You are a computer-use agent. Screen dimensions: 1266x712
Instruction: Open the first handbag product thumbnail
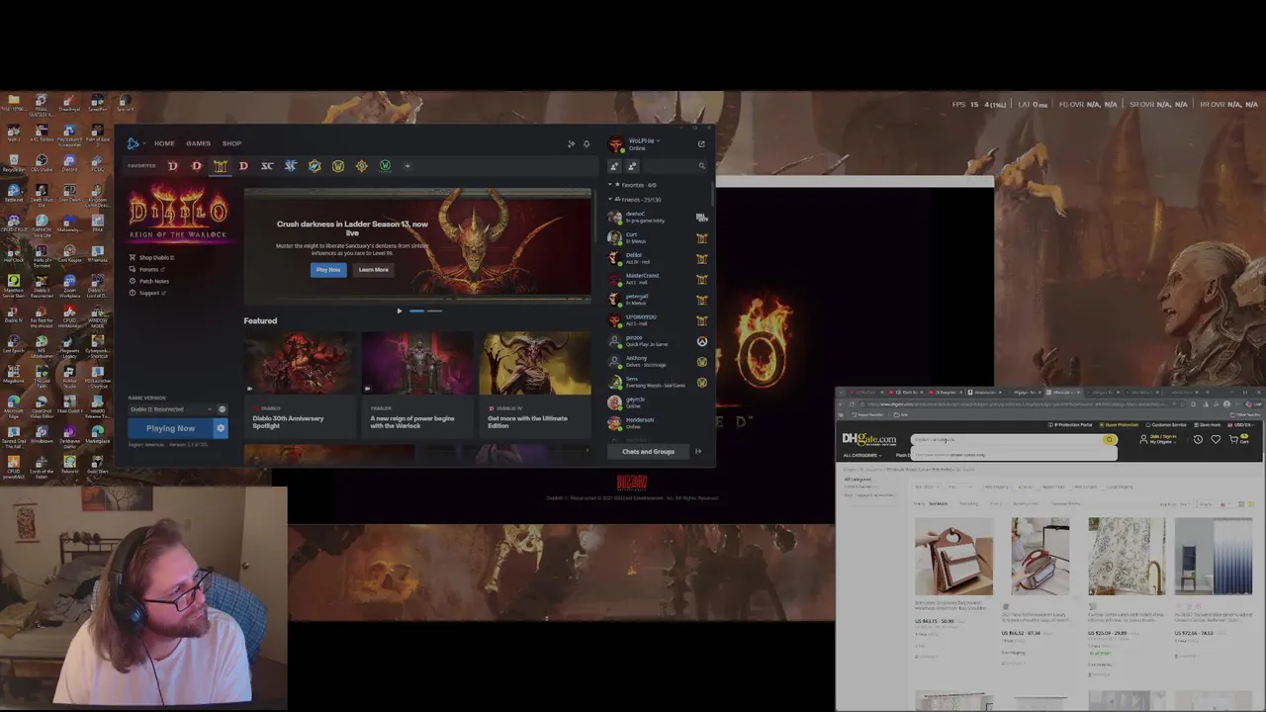click(953, 557)
